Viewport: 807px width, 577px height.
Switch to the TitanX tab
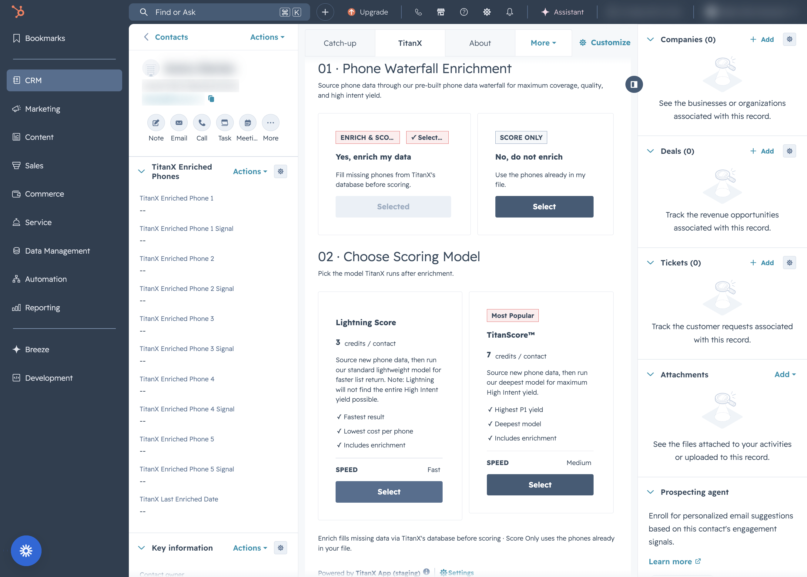tap(410, 43)
